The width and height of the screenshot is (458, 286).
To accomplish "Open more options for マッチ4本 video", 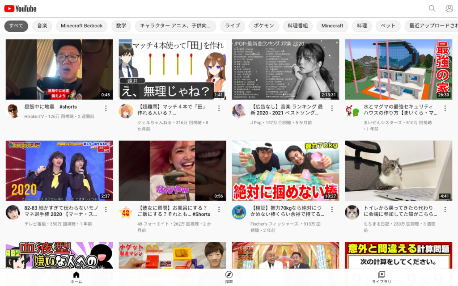I will (x=219, y=108).
